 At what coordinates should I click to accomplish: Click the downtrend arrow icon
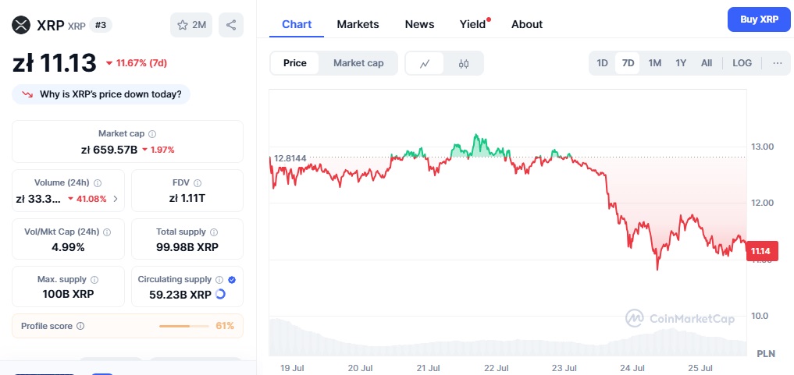coord(27,94)
